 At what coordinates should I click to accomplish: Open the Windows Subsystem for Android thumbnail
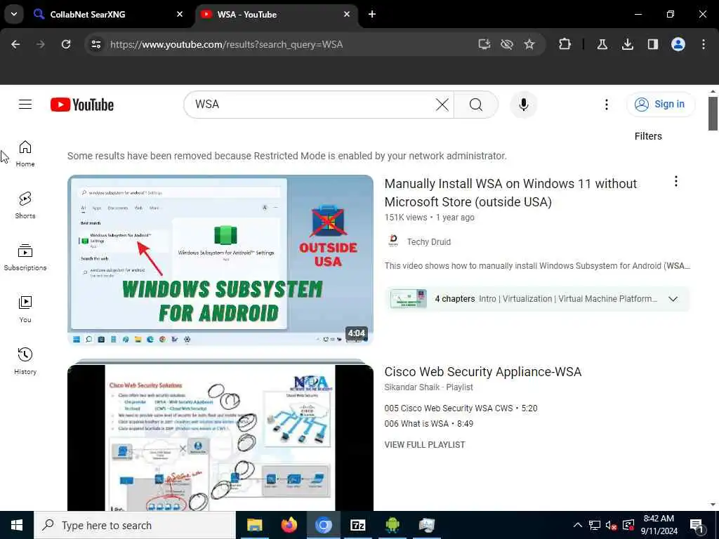220,260
